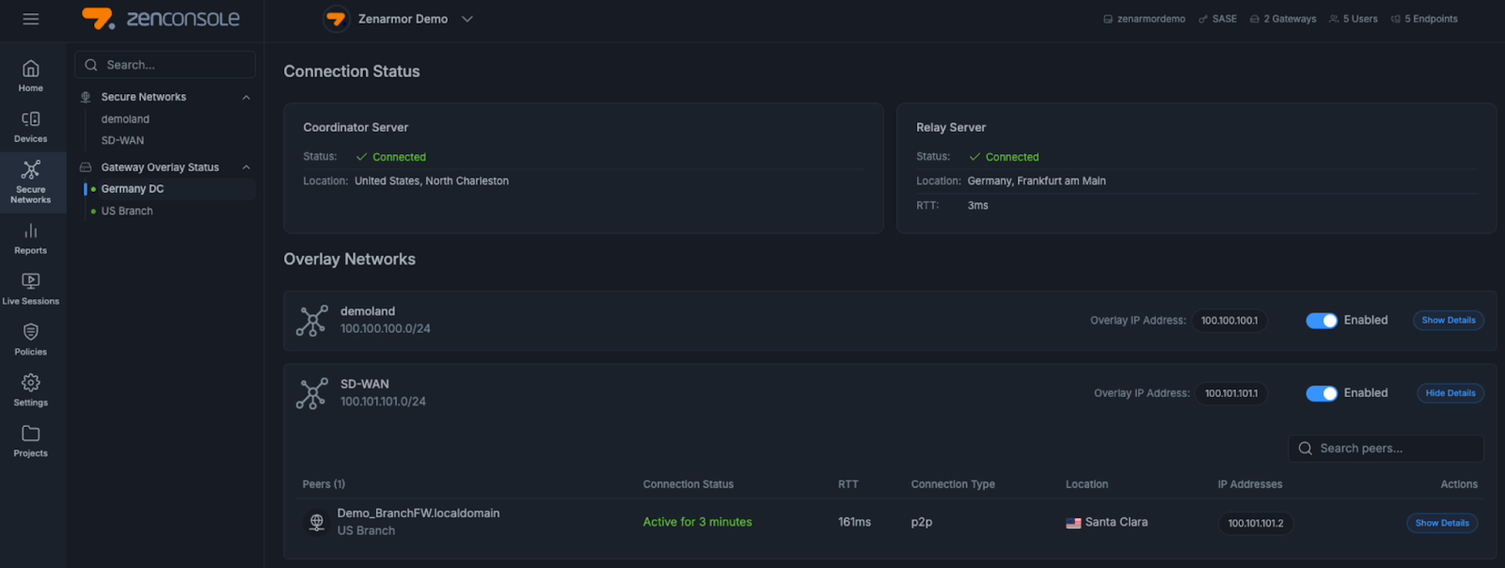Collapse the Secure Networks tree section
Viewport: 1505px width, 568px height.
click(246, 97)
